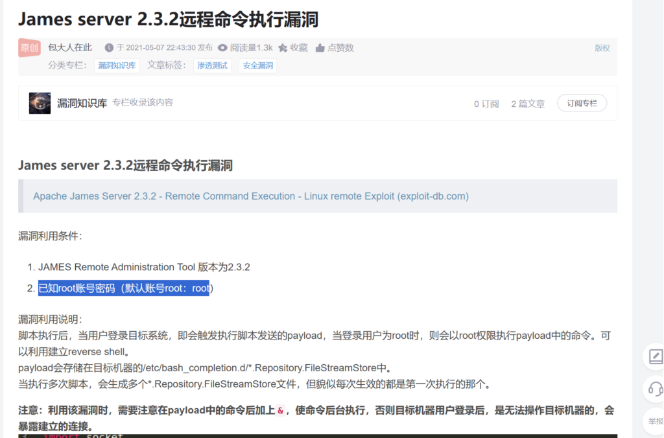Viewport: 664px width, 438px height.
Task: Open the 漏洞知识库 column title
Action: pyautogui.click(x=82, y=103)
